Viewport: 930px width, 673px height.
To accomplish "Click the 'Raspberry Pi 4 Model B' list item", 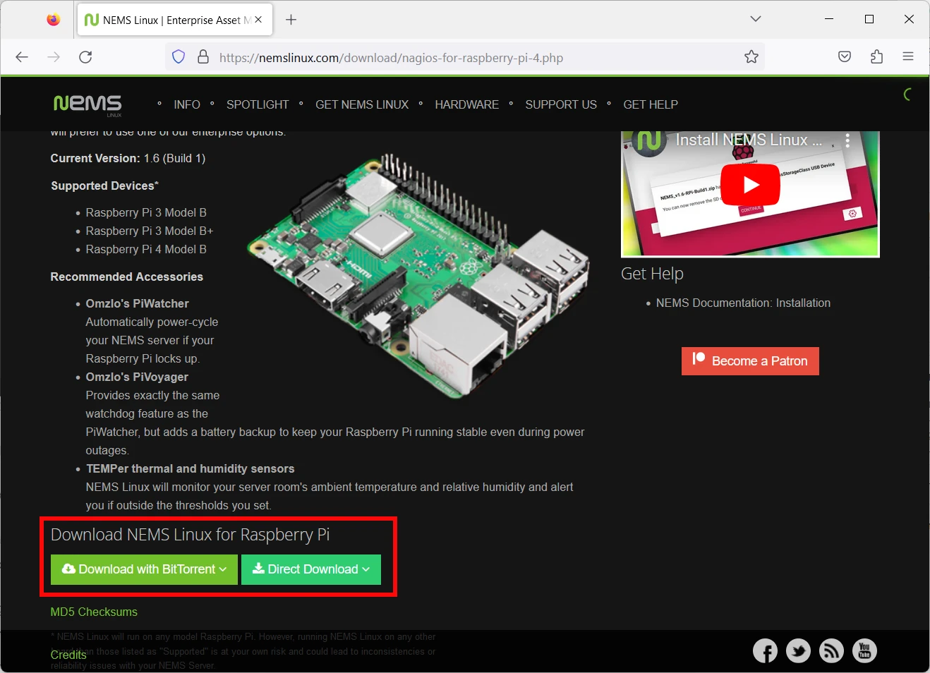I will tap(146, 249).
